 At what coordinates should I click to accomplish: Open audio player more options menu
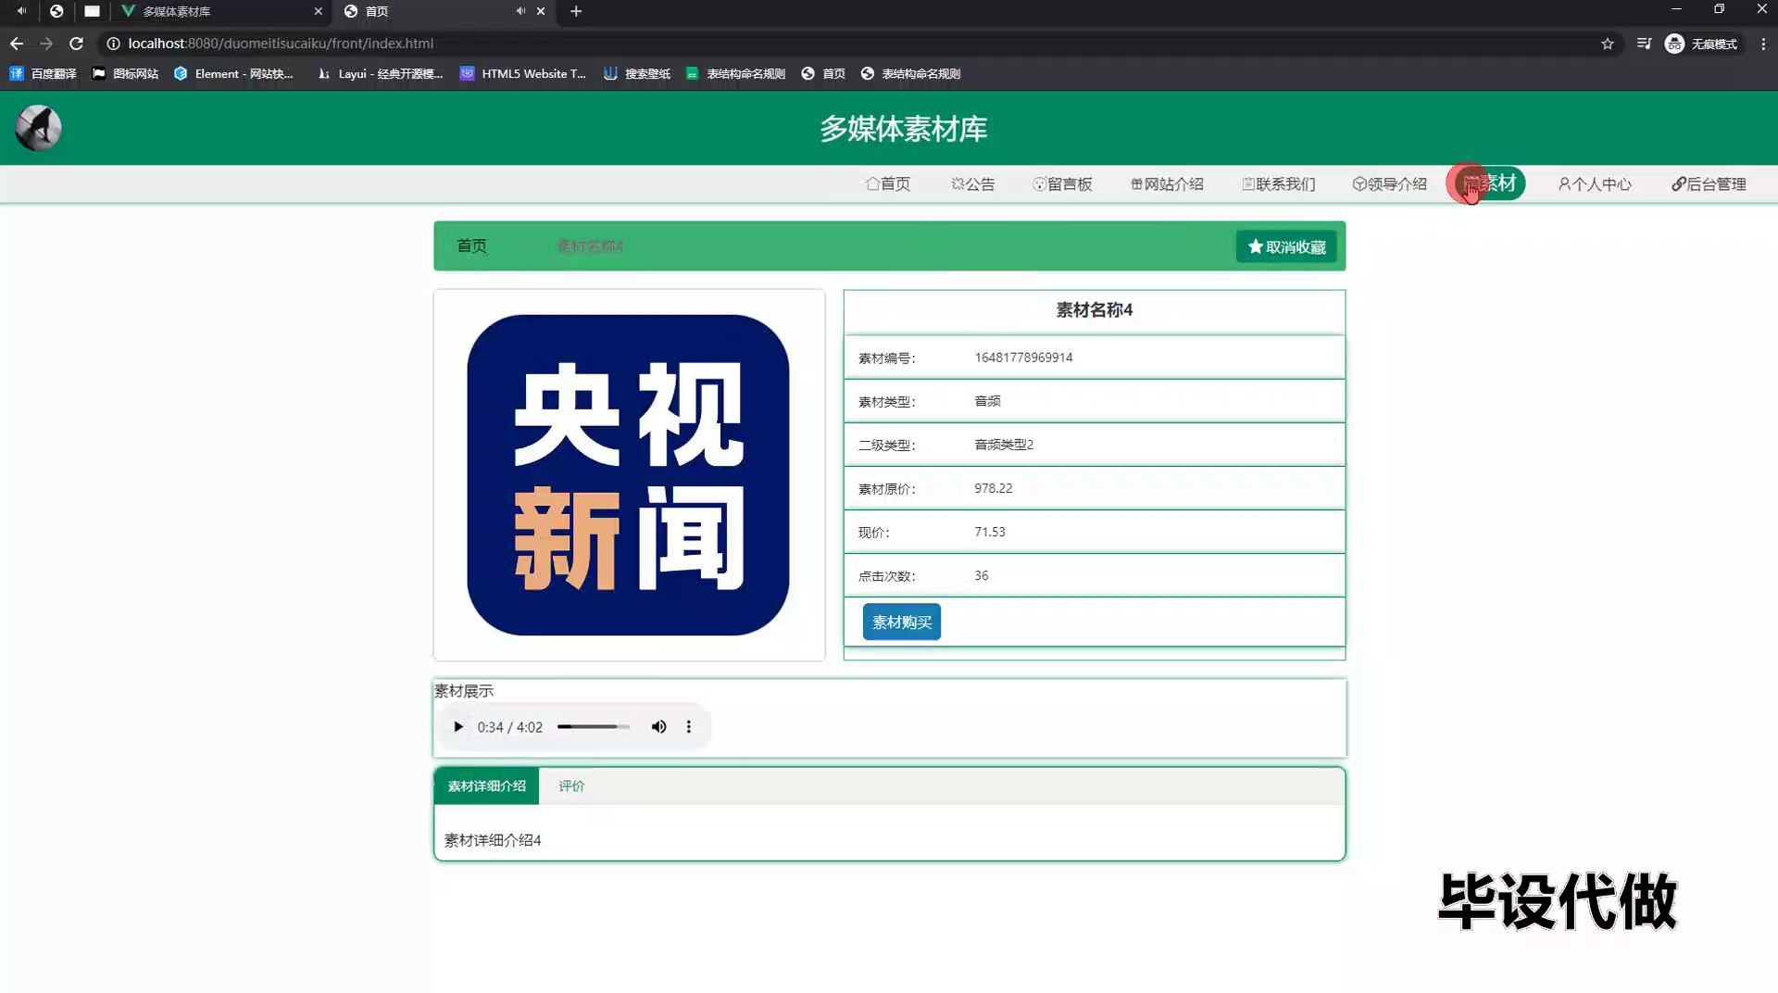pyautogui.click(x=688, y=727)
